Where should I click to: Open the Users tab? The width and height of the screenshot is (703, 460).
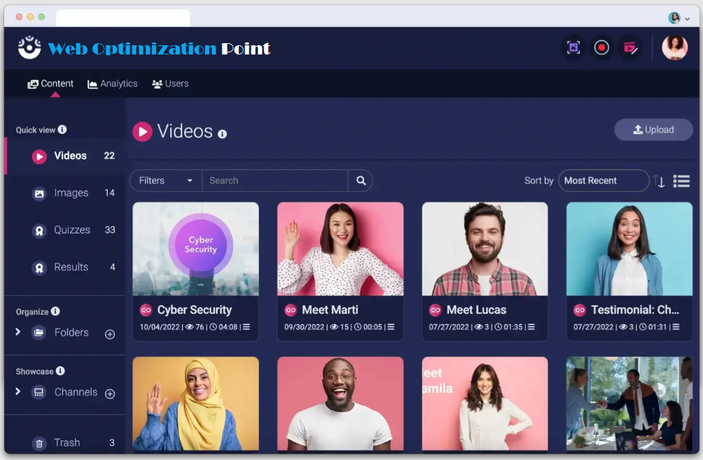click(x=169, y=84)
